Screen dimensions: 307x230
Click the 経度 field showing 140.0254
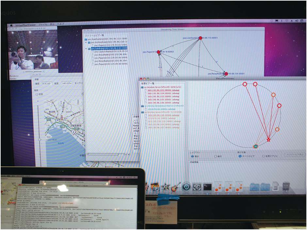point(67,83)
